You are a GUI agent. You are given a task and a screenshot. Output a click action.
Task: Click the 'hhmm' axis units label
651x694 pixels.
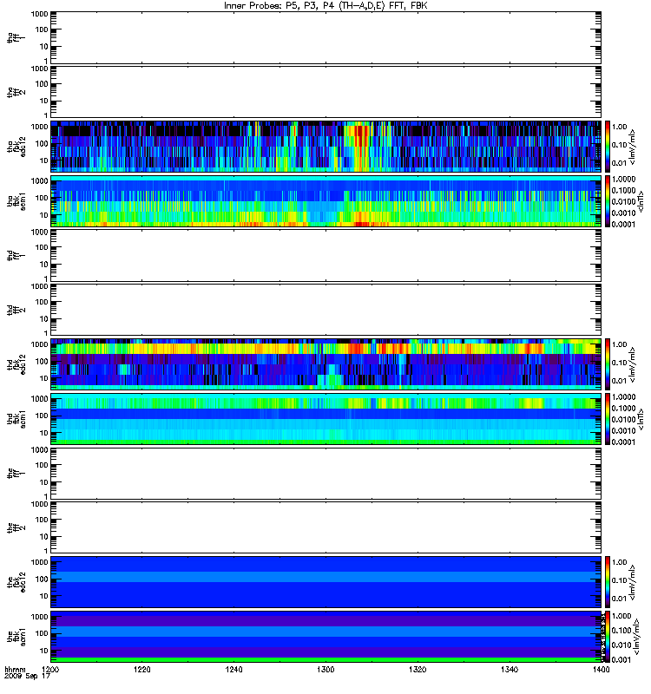pos(15,670)
